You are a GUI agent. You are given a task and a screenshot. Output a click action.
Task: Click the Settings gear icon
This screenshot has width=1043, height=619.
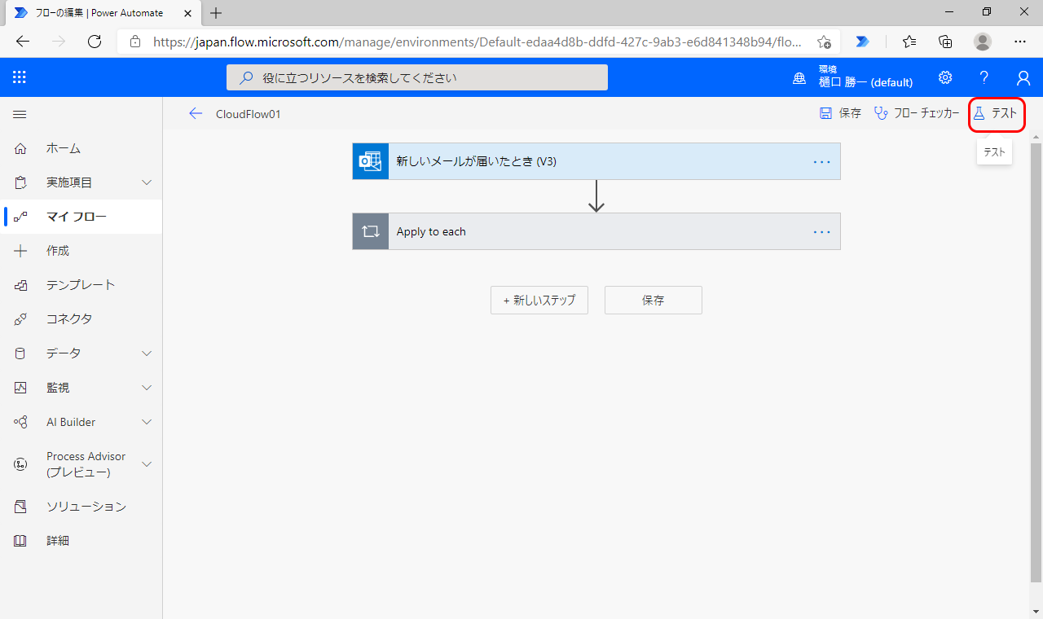coord(945,77)
